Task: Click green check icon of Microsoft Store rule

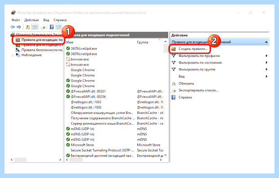Action: click(68, 145)
